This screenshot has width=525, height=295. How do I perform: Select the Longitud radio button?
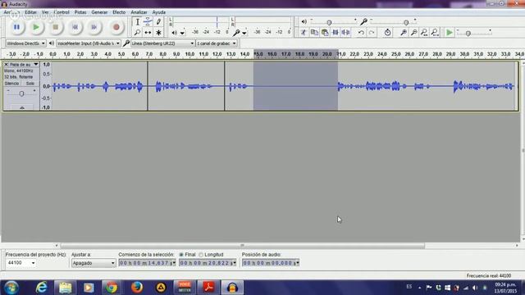201,255
